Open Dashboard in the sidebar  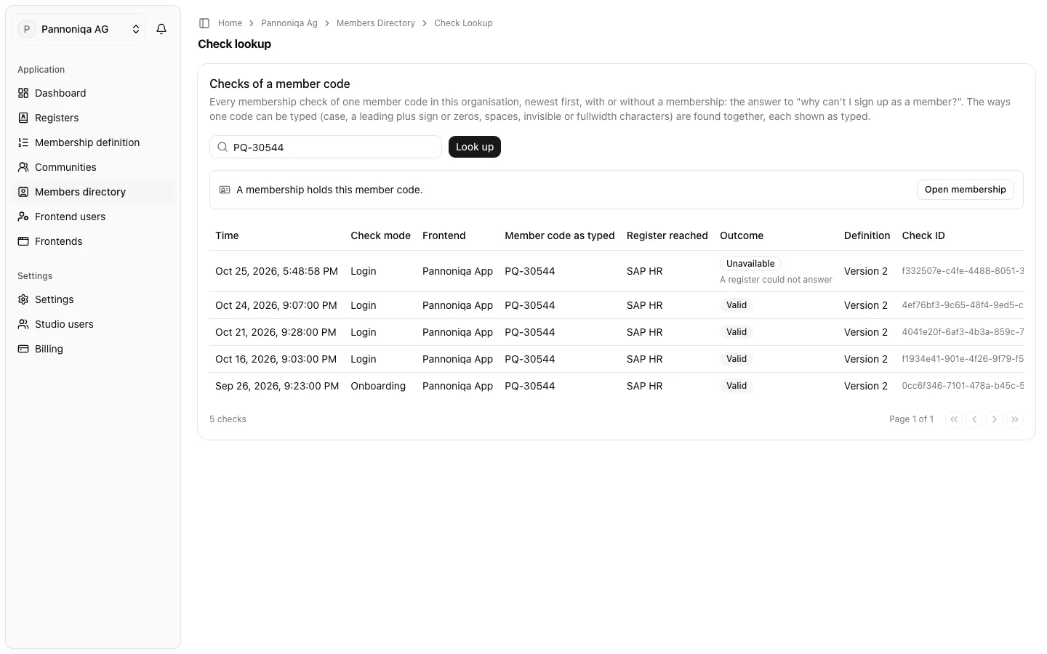[93, 93]
